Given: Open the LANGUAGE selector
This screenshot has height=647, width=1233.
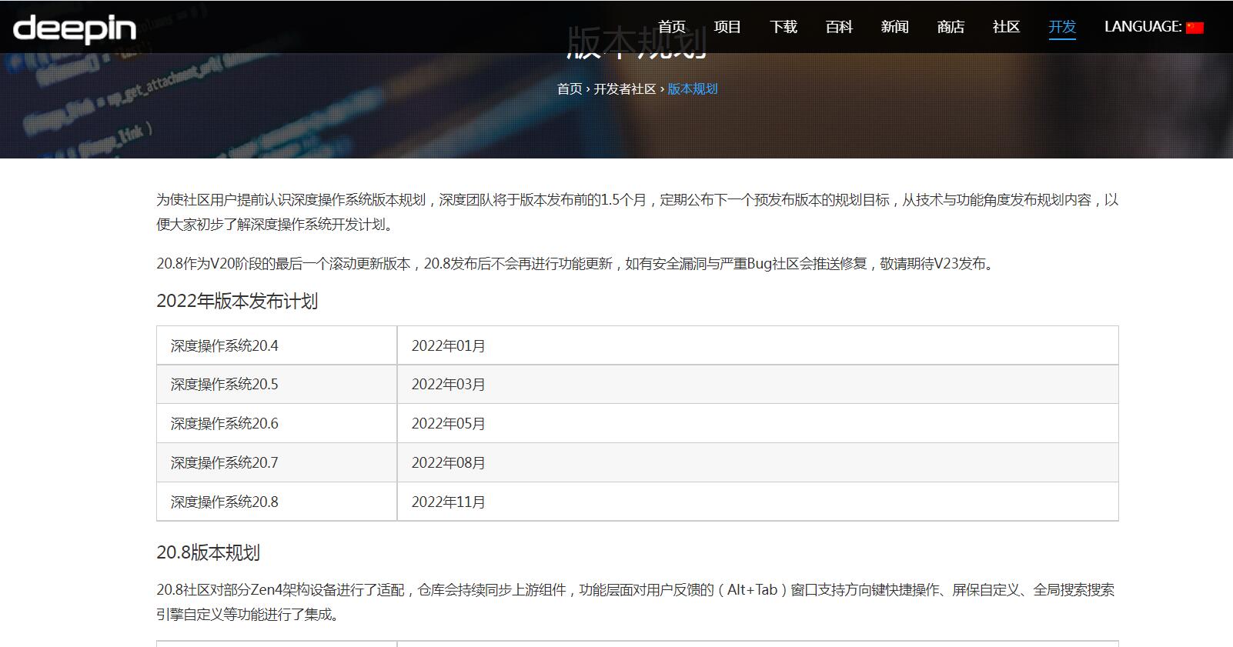Looking at the screenshot, I should click(x=1154, y=27).
